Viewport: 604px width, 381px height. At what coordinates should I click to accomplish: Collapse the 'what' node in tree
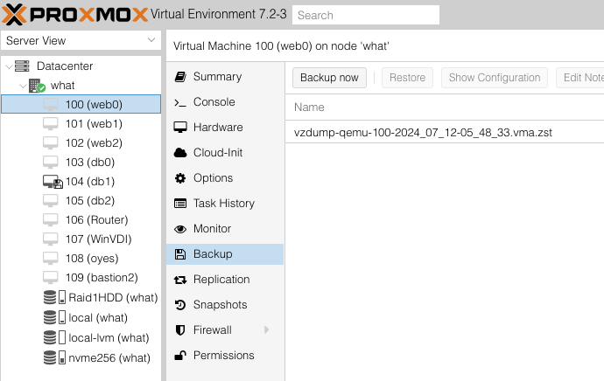23,86
